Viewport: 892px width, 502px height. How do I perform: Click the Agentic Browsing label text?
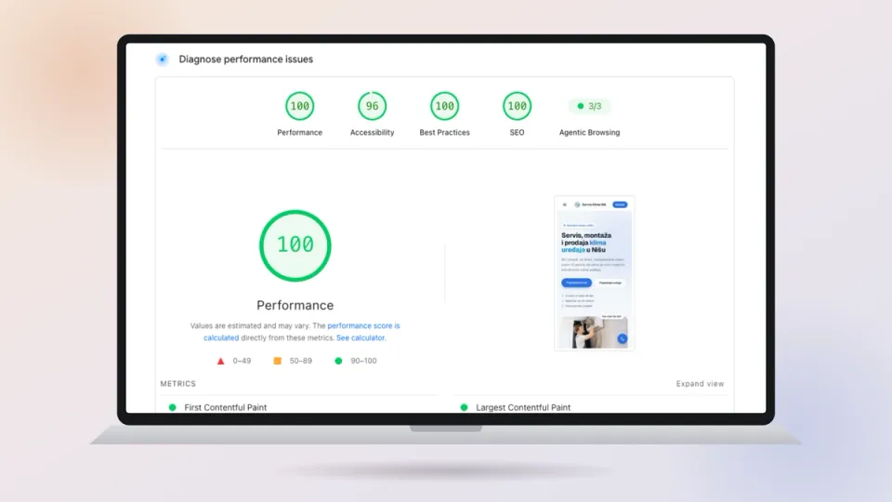pyautogui.click(x=589, y=133)
